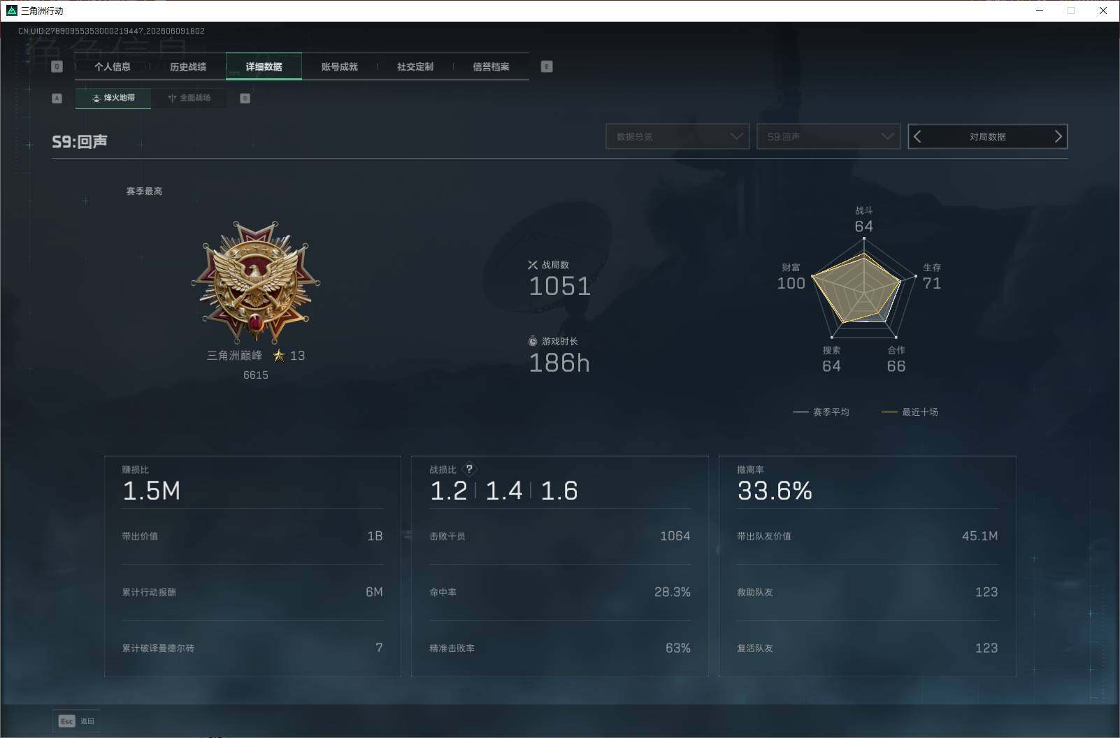Click the 合作 66 radar label
Viewport: 1120px width, 738px height.
pyautogui.click(x=896, y=359)
